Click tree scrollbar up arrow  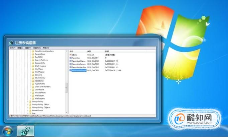click(x=66, y=51)
